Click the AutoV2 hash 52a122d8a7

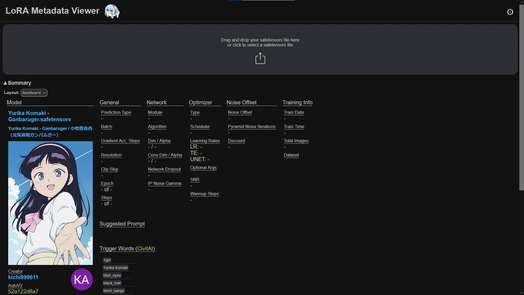coord(23,291)
